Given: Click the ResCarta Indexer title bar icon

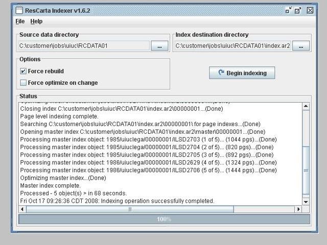Looking at the screenshot, I should click(x=18, y=10).
